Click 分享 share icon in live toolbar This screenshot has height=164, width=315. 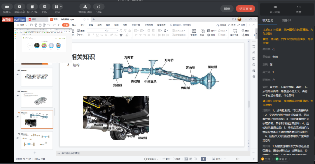click(99, 7)
